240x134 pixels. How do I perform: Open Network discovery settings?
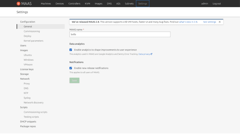[x=34, y=102]
